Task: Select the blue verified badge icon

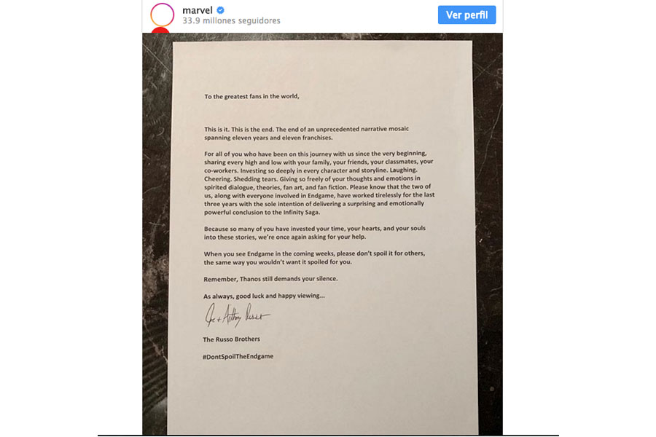Action: click(x=220, y=10)
